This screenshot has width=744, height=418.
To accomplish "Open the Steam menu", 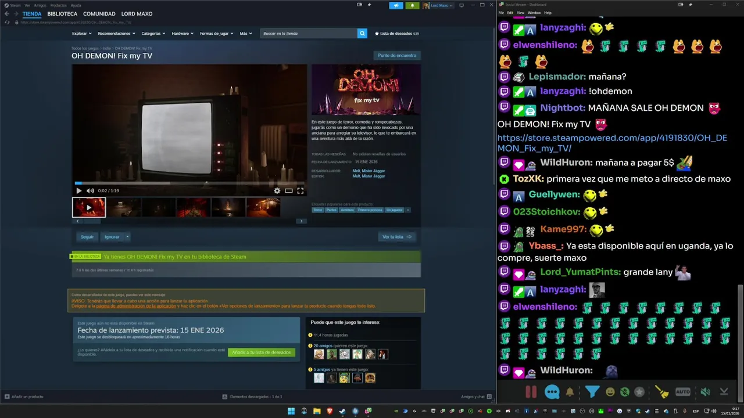I will click(x=15, y=5).
